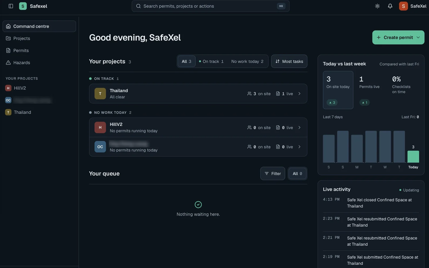
Task: Click the HillV2 H avatar tile
Action: click(100, 127)
